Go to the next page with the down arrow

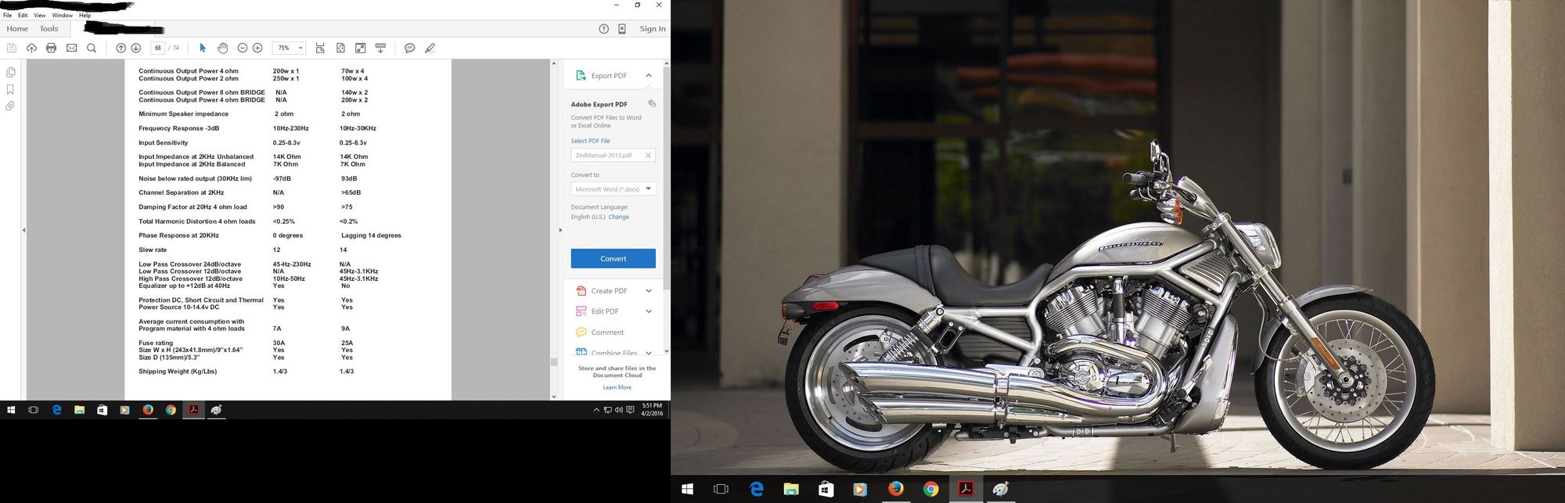136,49
